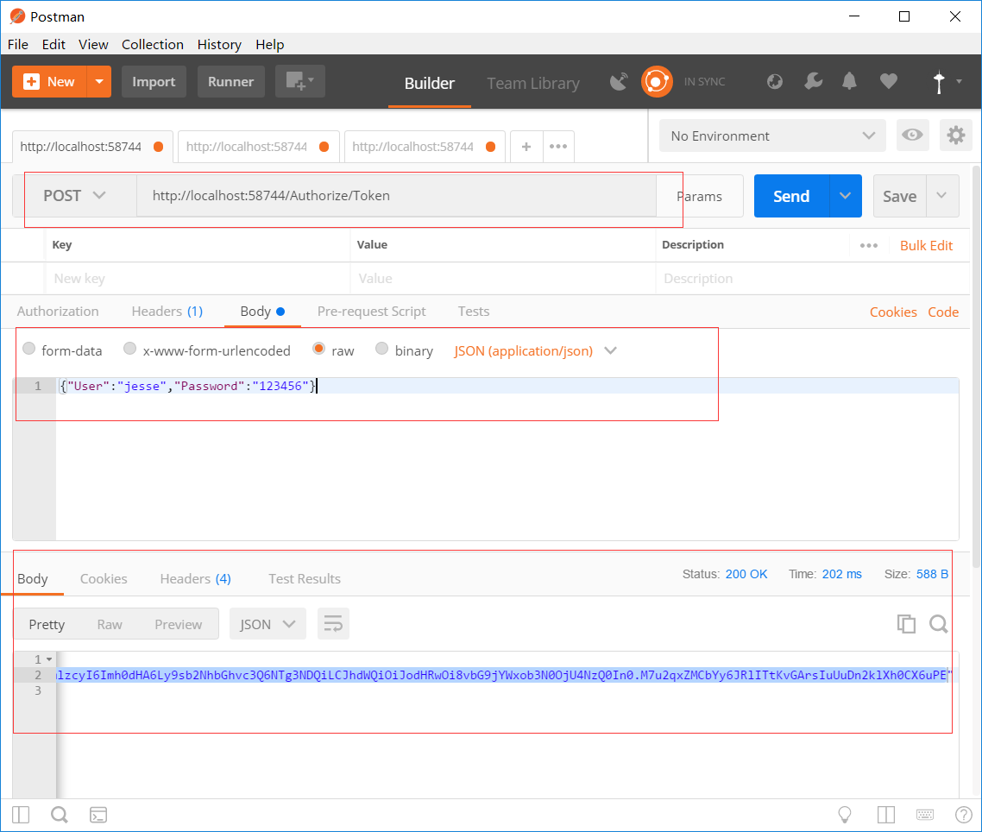Open the lightbulb tips icon
The image size is (982, 832).
coord(845,815)
